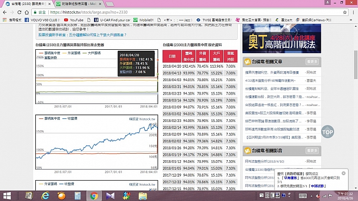Show hidden tray icons arrow
This screenshot has width=358, height=201.
point(311,196)
